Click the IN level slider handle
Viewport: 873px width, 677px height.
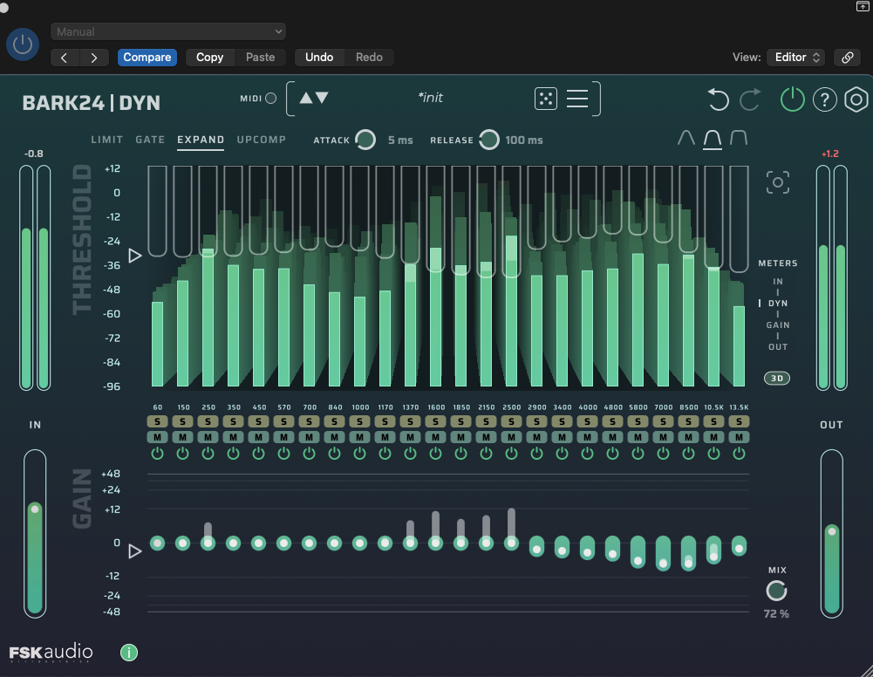point(35,509)
